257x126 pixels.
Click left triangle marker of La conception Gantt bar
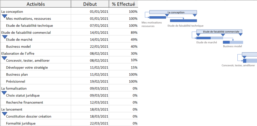[x=150, y=15]
